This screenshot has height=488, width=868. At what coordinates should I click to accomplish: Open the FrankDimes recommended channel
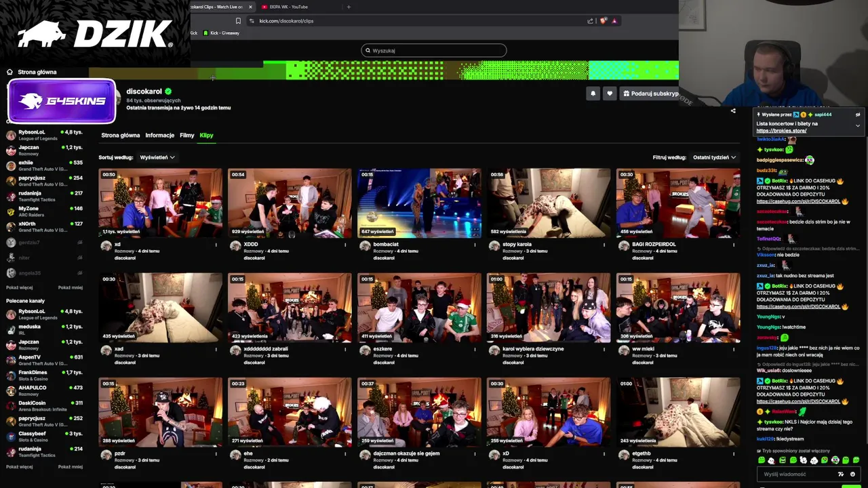pos(44,375)
